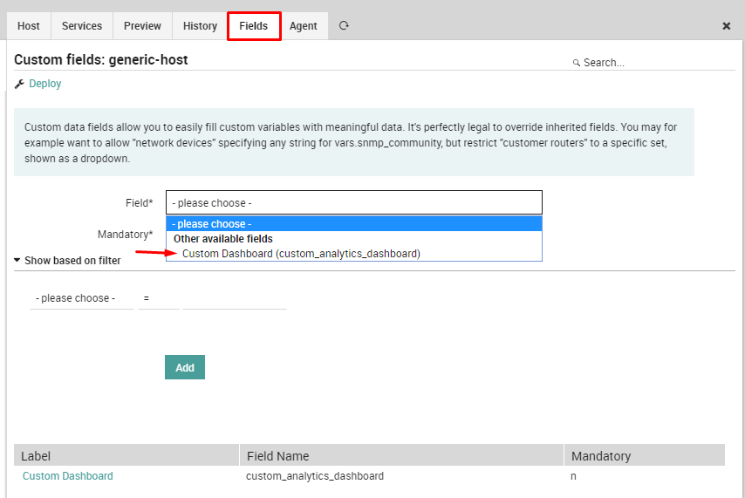Image resolution: width=745 pixels, height=498 pixels.
Task: Close the panel with the X icon
Action: [x=726, y=26]
